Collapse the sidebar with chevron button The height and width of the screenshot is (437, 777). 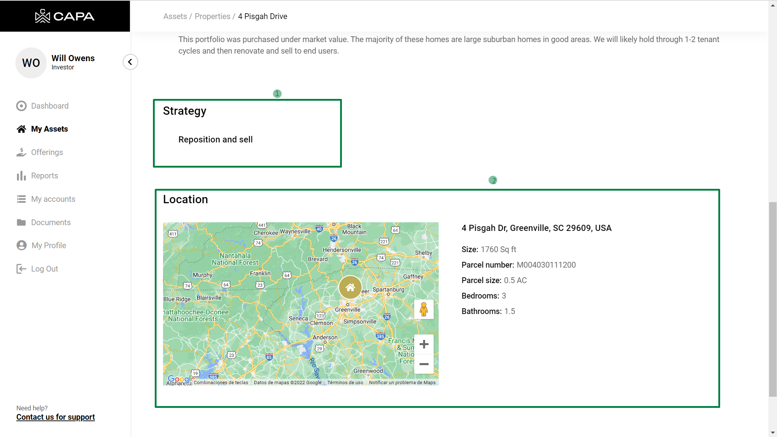130,62
